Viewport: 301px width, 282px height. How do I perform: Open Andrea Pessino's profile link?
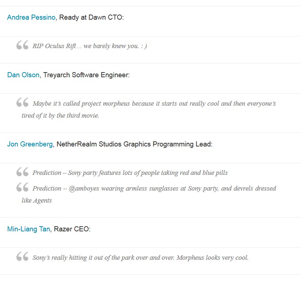pos(32,17)
